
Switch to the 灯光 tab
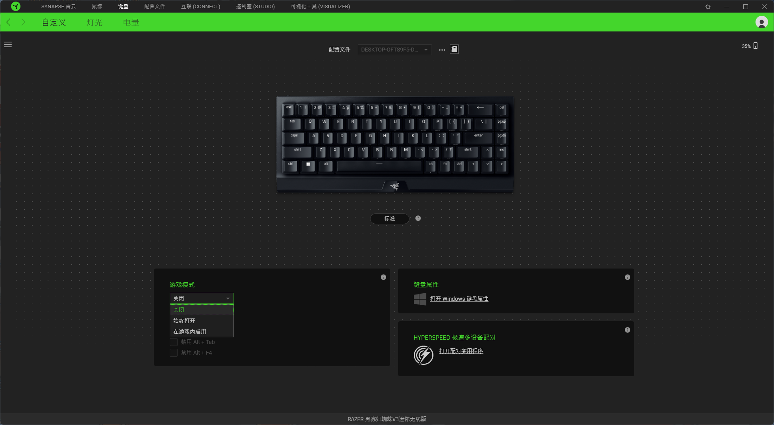click(x=94, y=22)
